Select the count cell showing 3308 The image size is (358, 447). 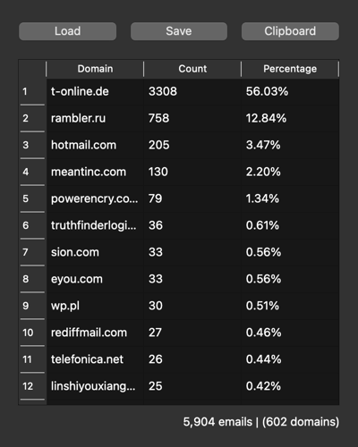tap(192, 91)
